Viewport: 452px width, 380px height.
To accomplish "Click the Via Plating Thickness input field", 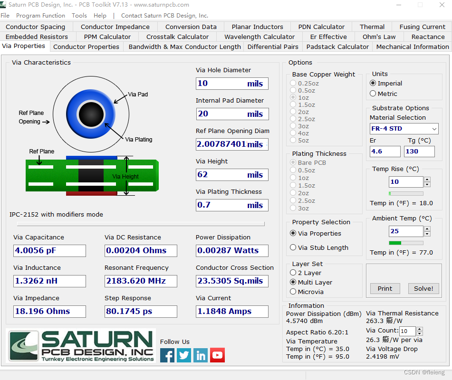I will 232,205.
